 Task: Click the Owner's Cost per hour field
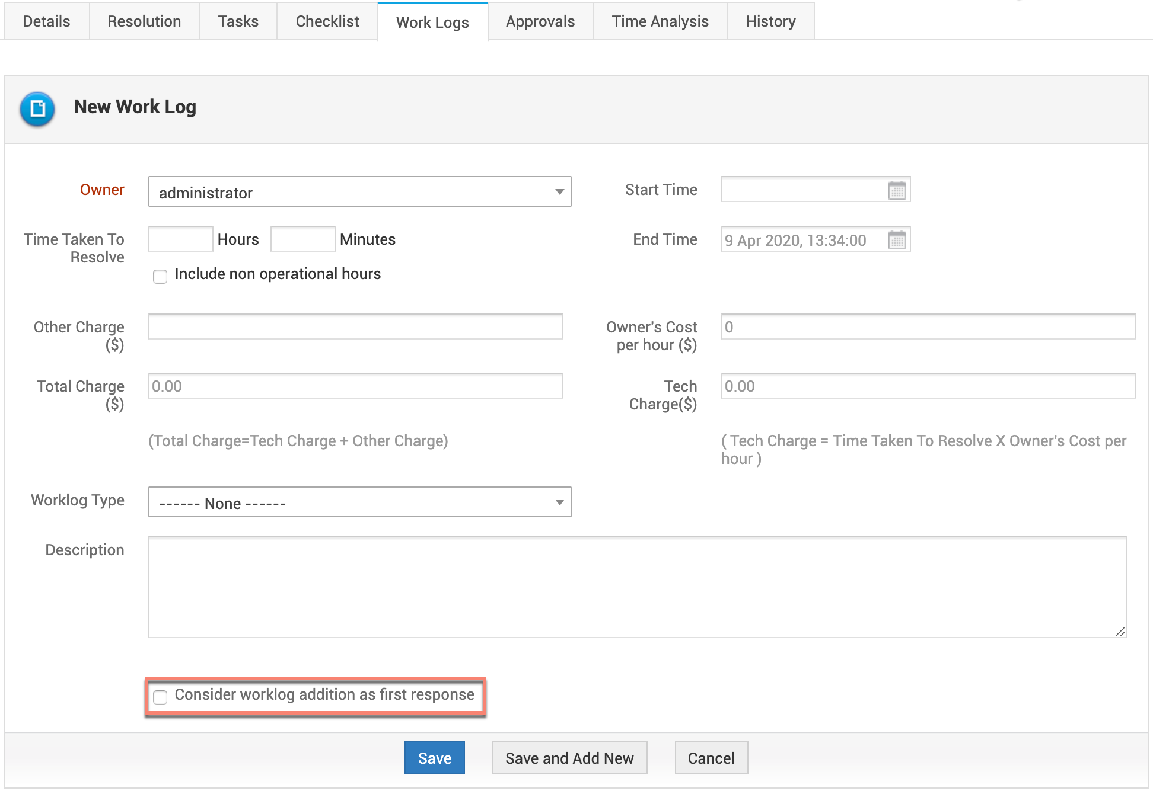928,326
